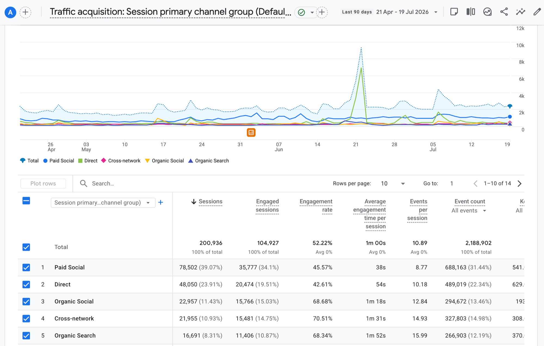Customize report with the pencil icon
Screen dimensions: 544x346
click(x=537, y=12)
